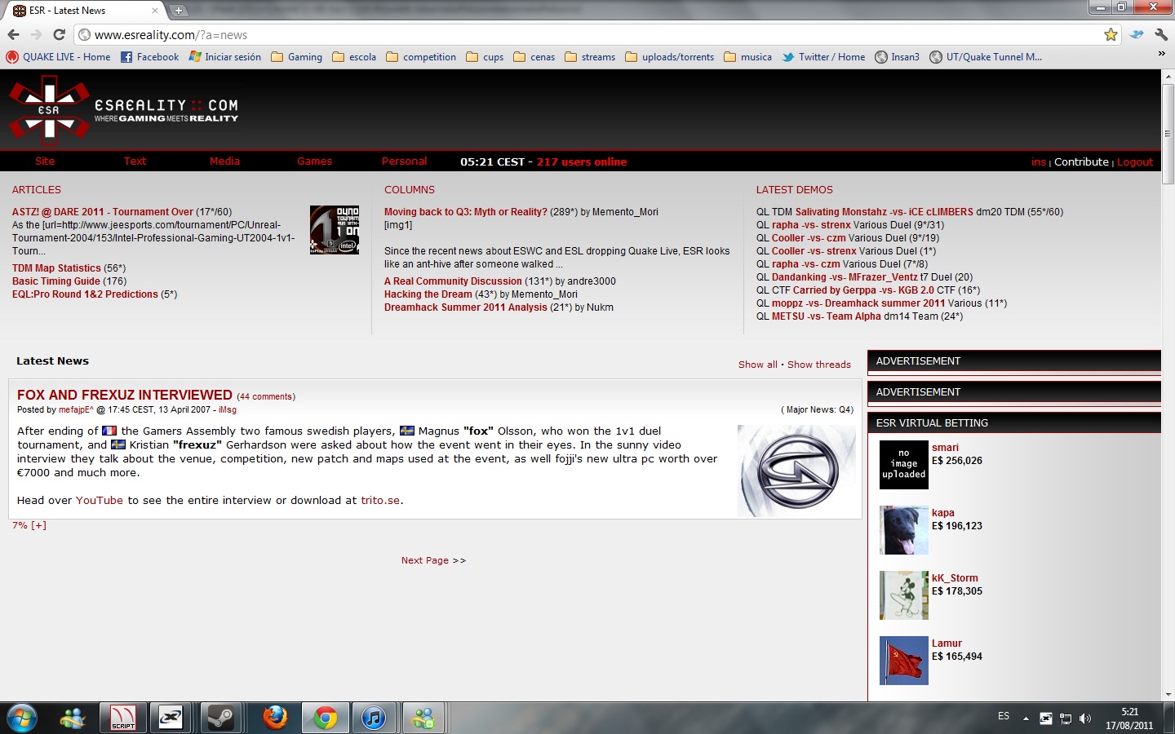1175x734 pixels.
Task: Click the URL address bar field
Action: point(571,34)
